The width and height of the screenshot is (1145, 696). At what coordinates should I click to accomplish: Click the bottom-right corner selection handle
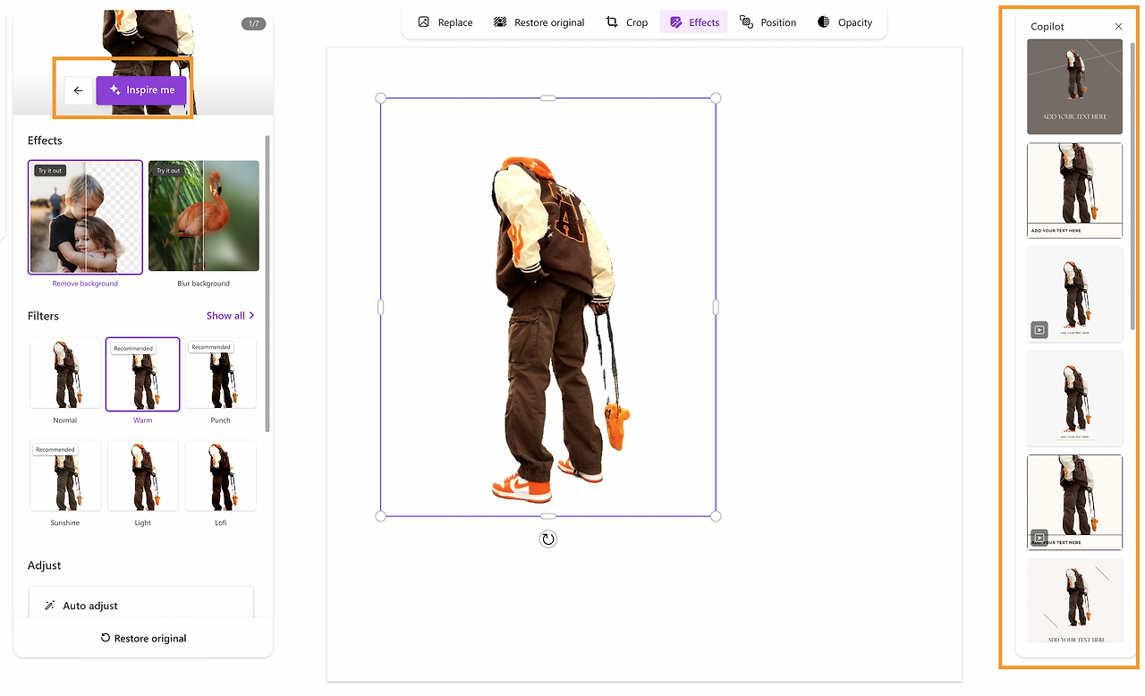click(x=716, y=516)
